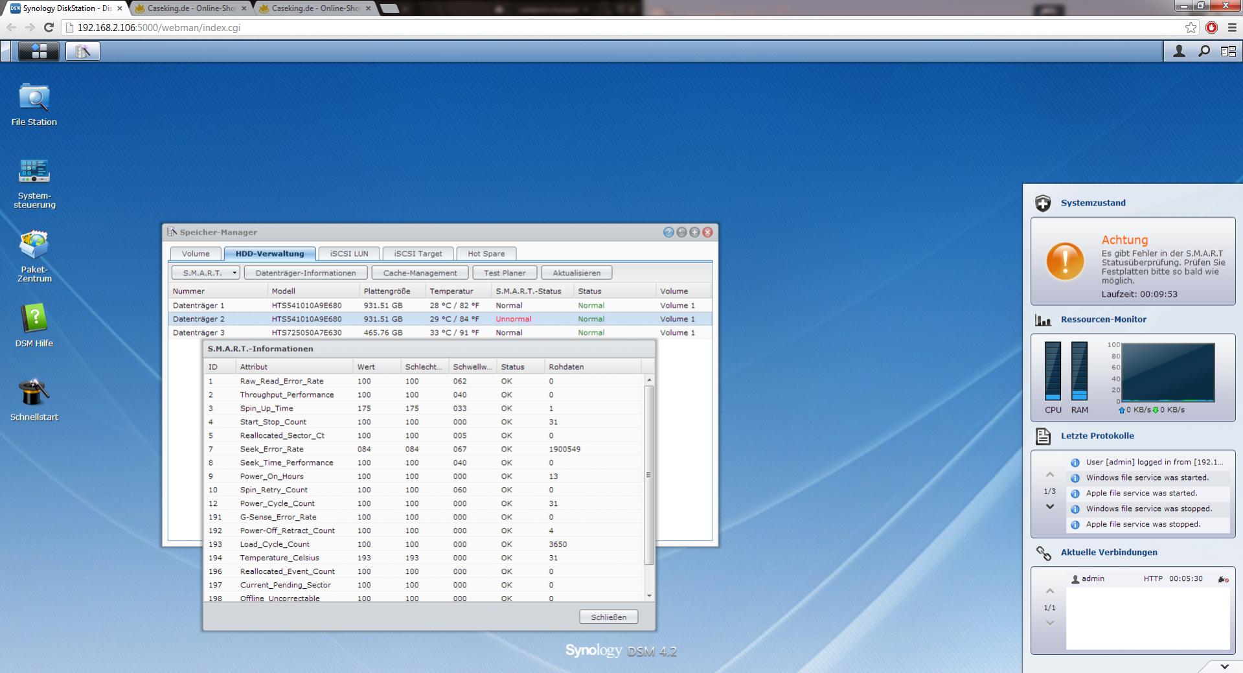
Task: Open the DSM Hilfe icon
Action: pyautogui.click(x=34, y=326)
